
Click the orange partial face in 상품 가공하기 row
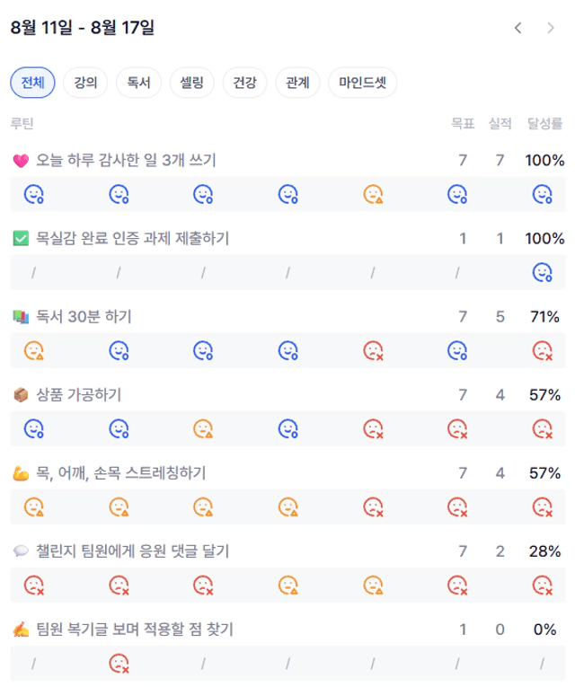[203, 429]
